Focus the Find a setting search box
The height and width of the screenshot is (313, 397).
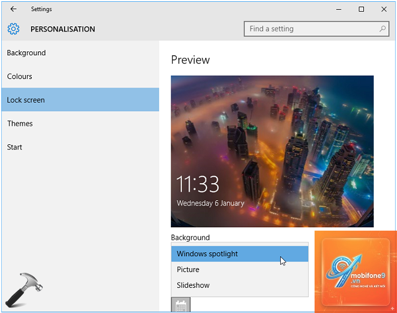(317, 29)
